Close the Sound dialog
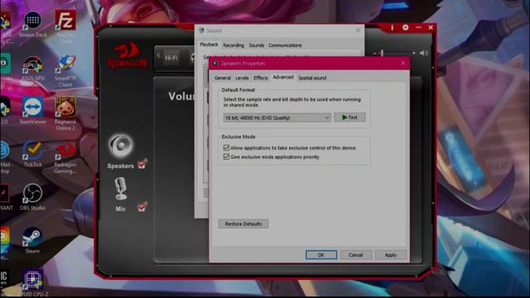This screenshot has width=530, height=298. (x=358, y=31)
